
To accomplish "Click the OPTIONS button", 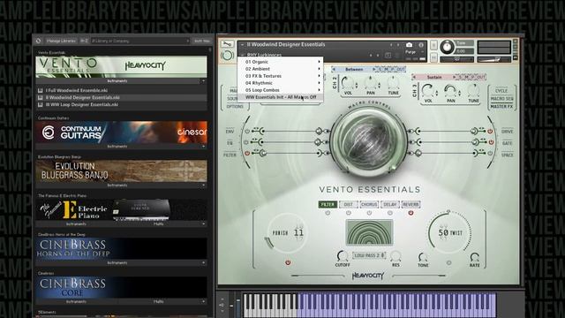I will pos(235,107).
